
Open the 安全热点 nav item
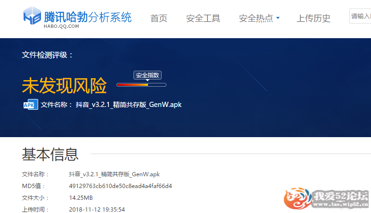pos(256,18)
